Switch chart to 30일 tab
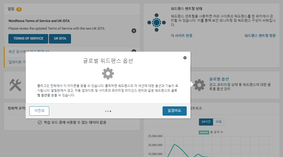Image resolution: width=283 pixels, height=157 pixels. tap(218, 122)
